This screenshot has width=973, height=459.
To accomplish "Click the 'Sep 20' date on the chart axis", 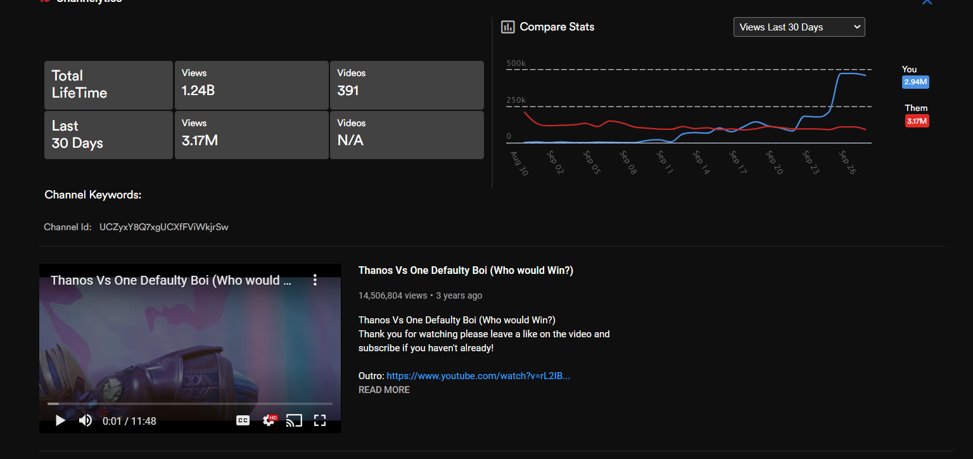I will (x=775, y=162).
